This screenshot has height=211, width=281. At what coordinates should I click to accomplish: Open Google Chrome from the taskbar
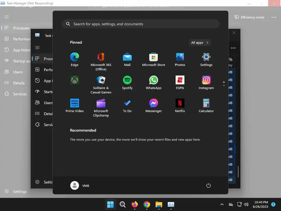[x=147, y=204]
